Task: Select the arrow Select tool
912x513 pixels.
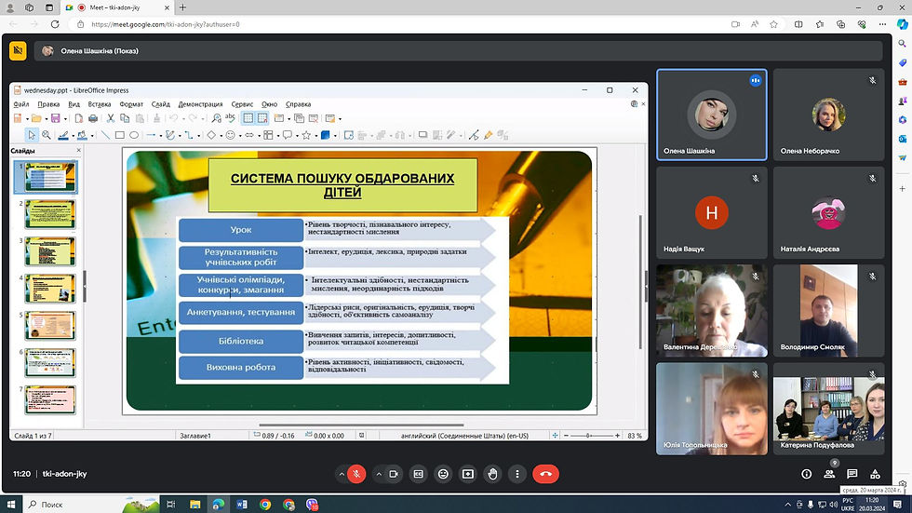Action: click(x=32, y=135)
